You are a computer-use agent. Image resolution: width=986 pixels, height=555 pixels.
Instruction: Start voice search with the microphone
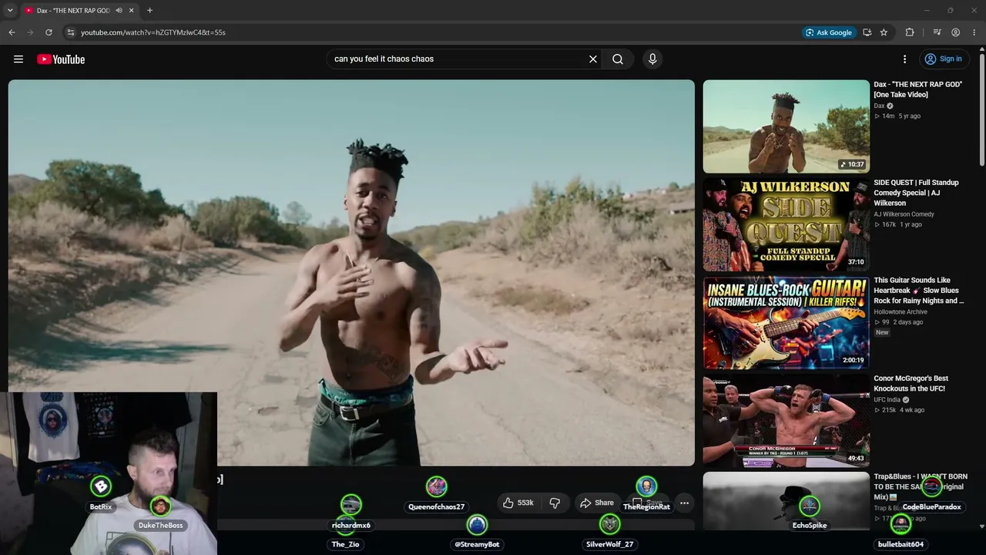click(652, 59)
